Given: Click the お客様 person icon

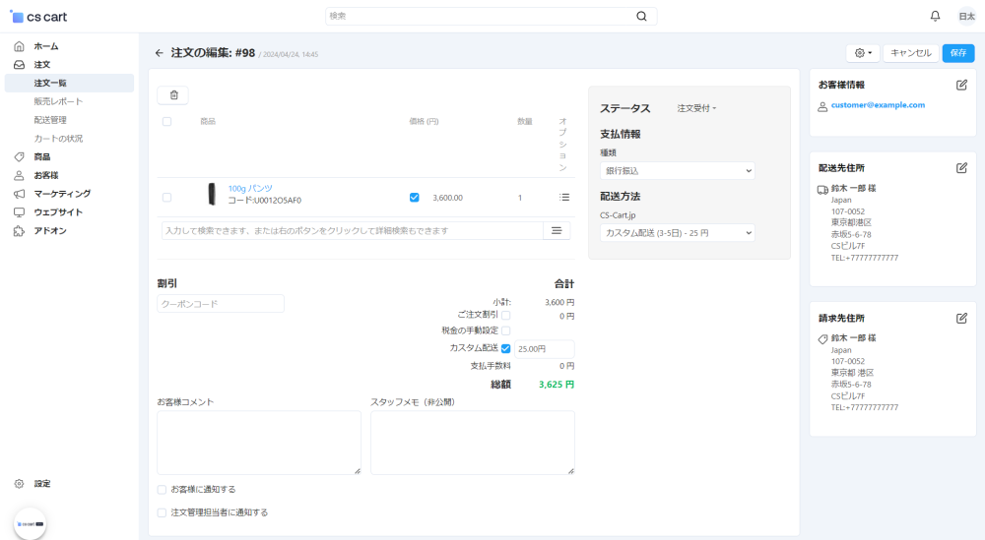Looking at the screenshot, I should pyautogui.click(x=20, y=176).
